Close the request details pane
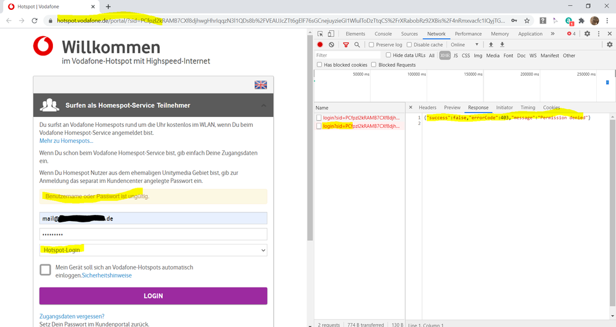 (411, 107)
